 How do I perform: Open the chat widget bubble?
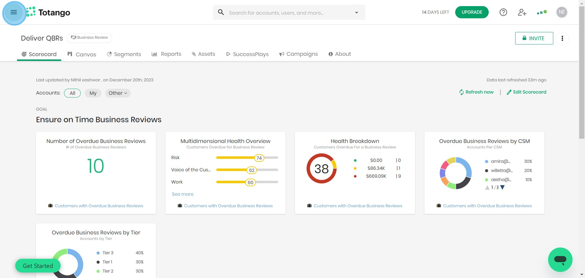click(x=560, y=260)
